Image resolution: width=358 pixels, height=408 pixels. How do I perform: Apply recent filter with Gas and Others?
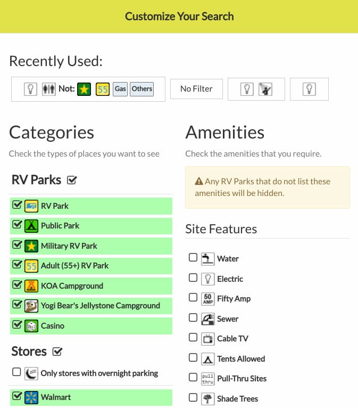88,89
